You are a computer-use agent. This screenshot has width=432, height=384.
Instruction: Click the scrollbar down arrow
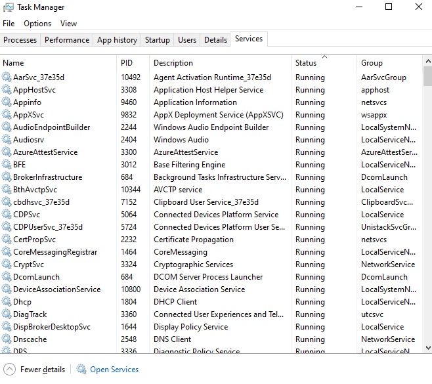click(x=428, y=348)
